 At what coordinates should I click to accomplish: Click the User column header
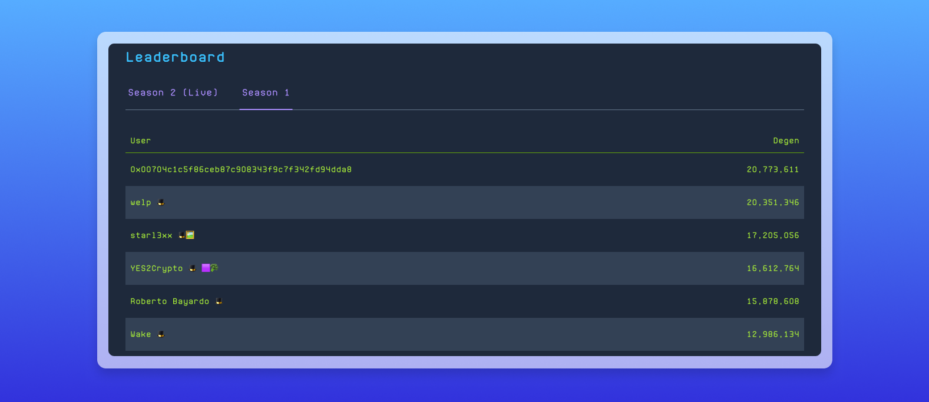click(x=141, y=141)
